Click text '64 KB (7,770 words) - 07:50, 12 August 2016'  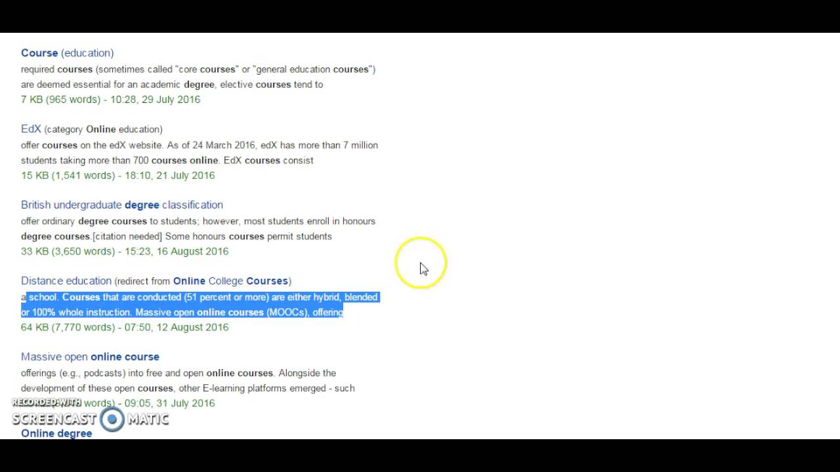pyautogui.click(x=125, y=328)
